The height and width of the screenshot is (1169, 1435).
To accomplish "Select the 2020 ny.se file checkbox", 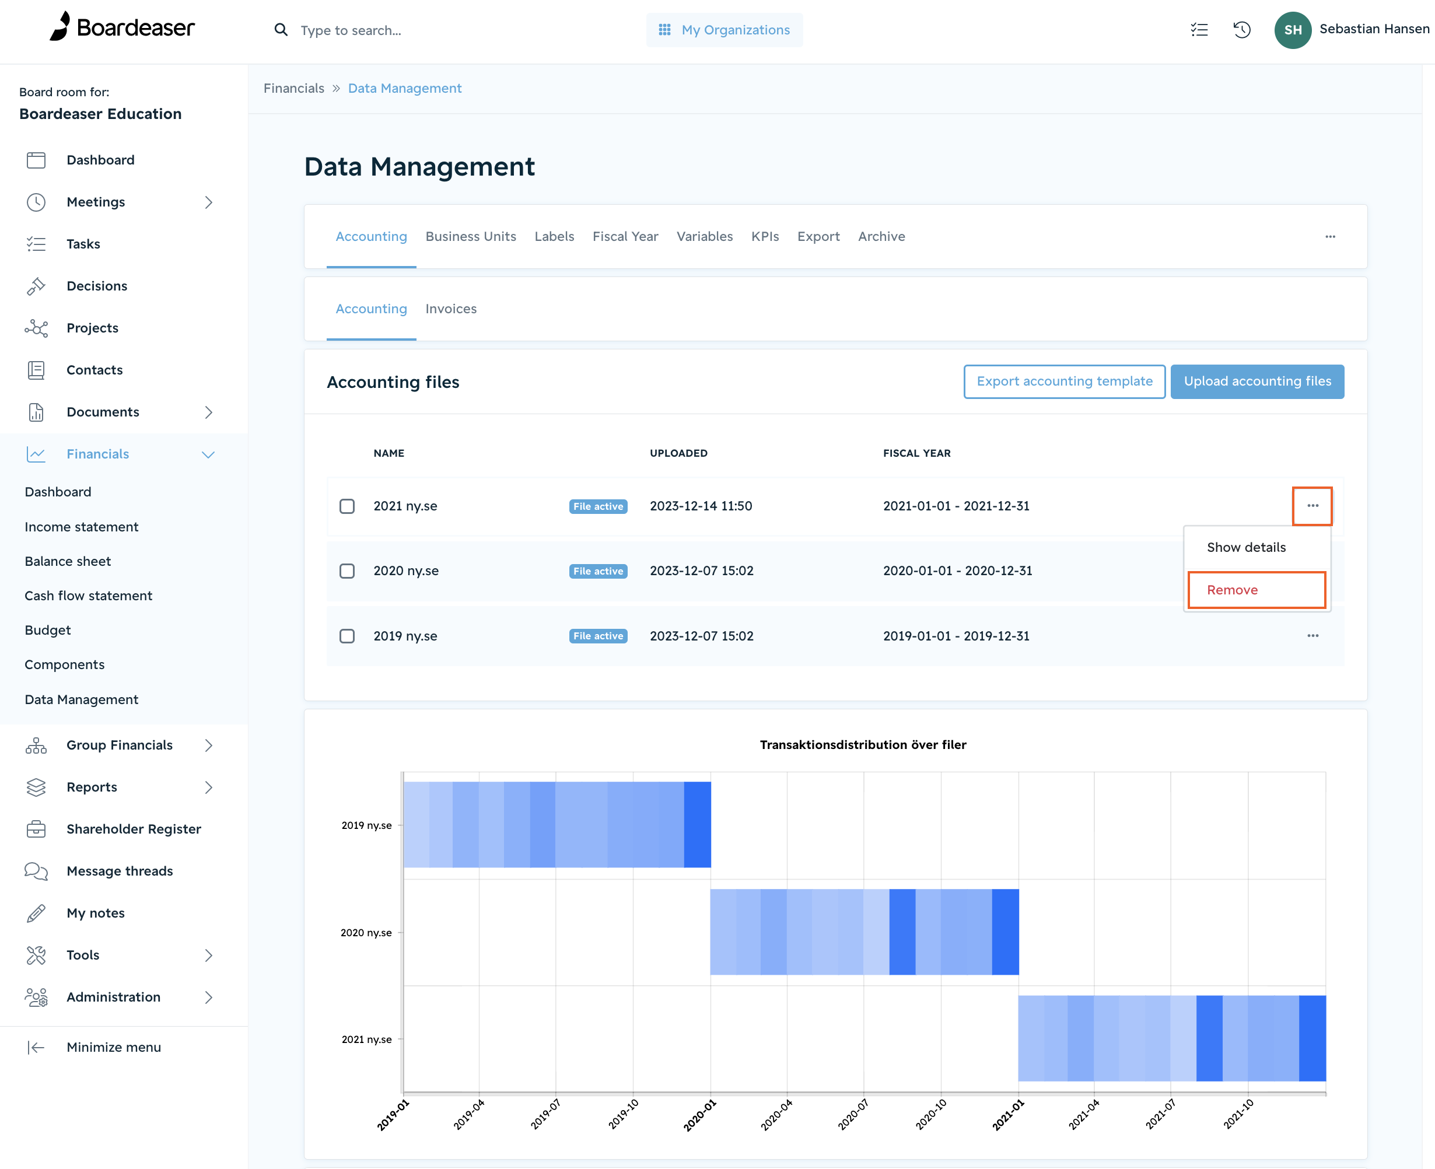I will click(x=347, y=571).
